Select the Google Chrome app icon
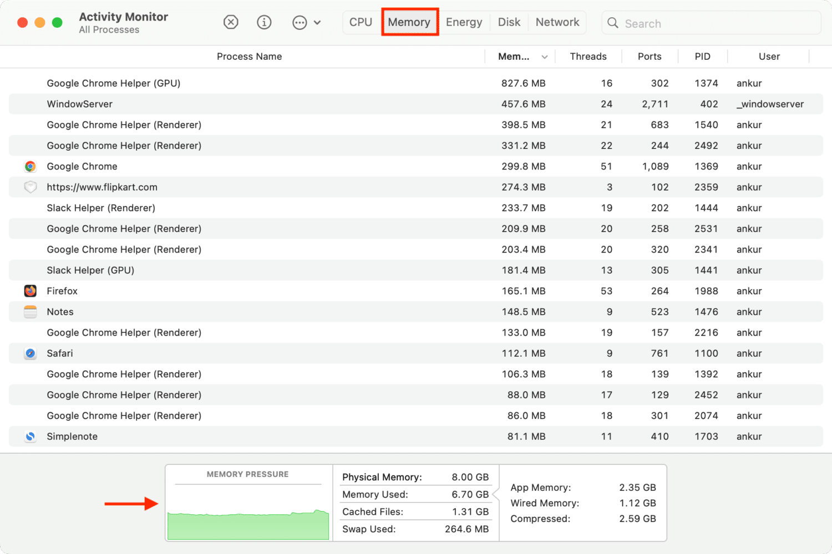The height and width of the screenshot is (554, 832). coord(31,166)
